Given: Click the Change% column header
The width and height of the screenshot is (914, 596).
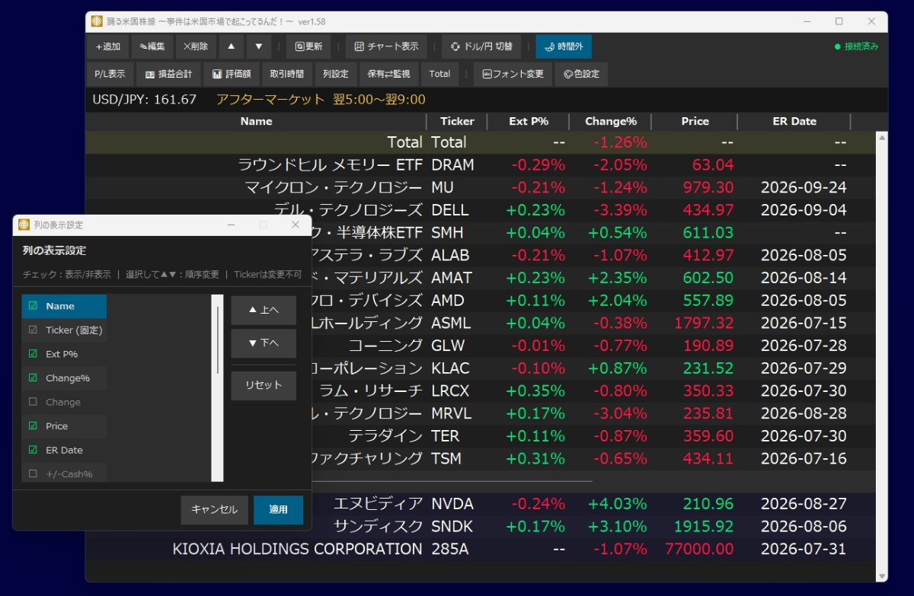Looking at the screenshot, I should tap(610, 121).
